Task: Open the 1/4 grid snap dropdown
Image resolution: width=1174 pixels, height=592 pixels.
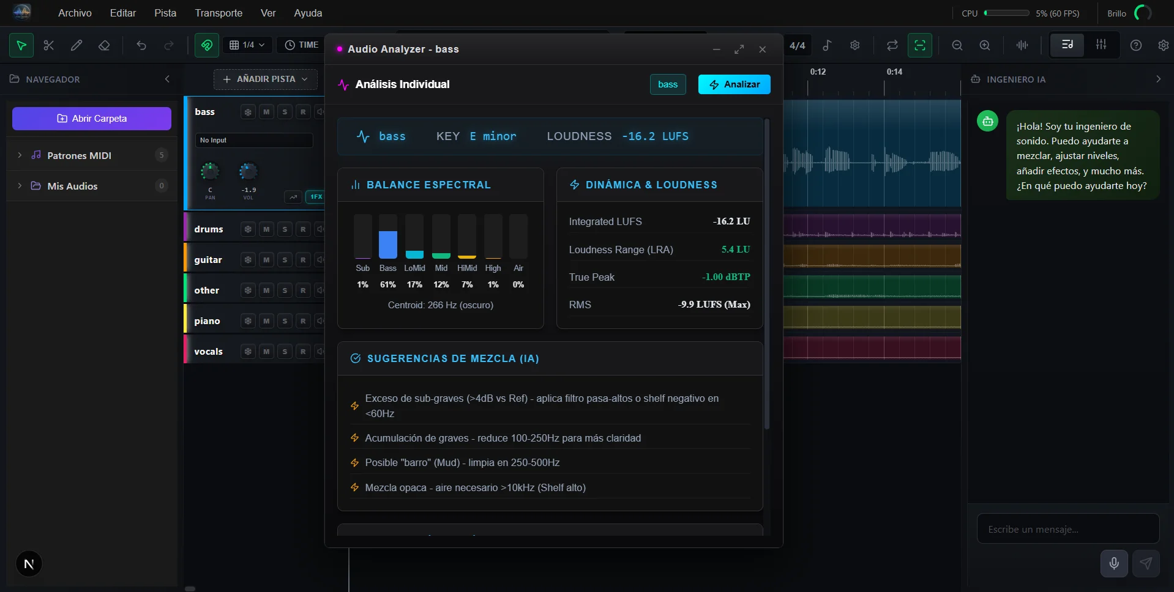Action: point(247,45)
